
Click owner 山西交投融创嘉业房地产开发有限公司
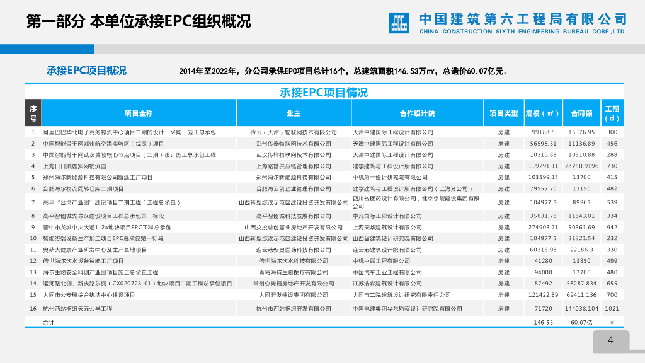pyautogui.click(x=294, y=227)
